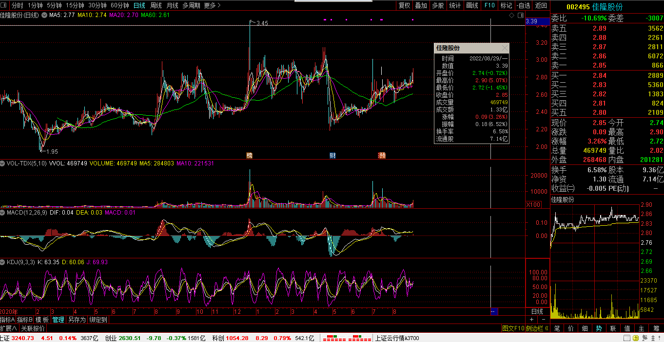Select the 筹 chip distribution tab

pos(656,328)
